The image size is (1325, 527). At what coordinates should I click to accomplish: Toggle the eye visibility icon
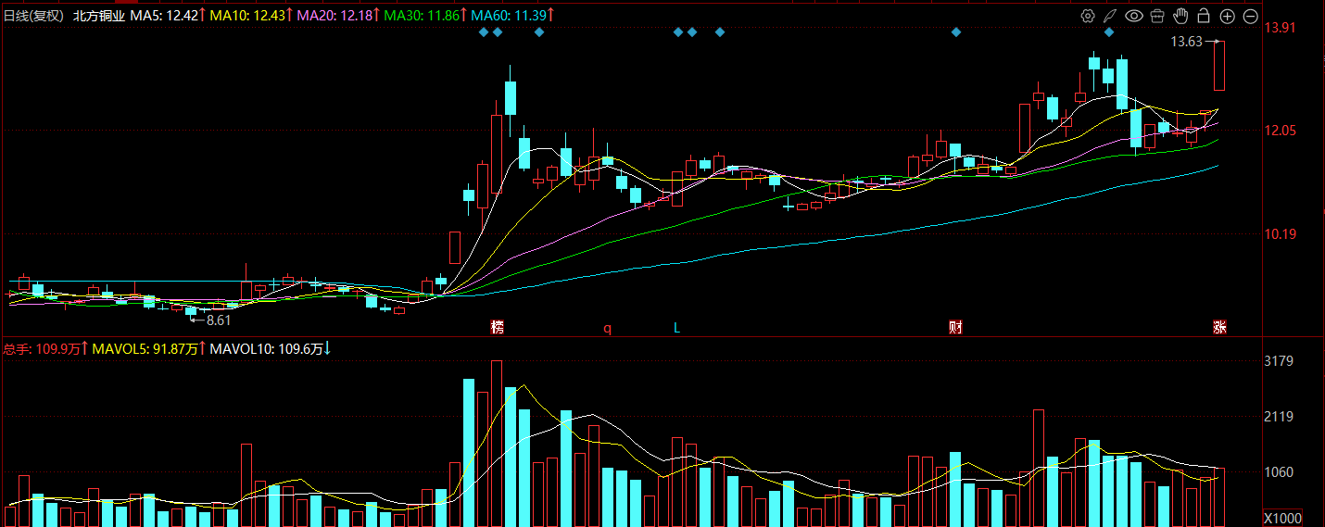pyautogui.click(x=1134, y=16)
